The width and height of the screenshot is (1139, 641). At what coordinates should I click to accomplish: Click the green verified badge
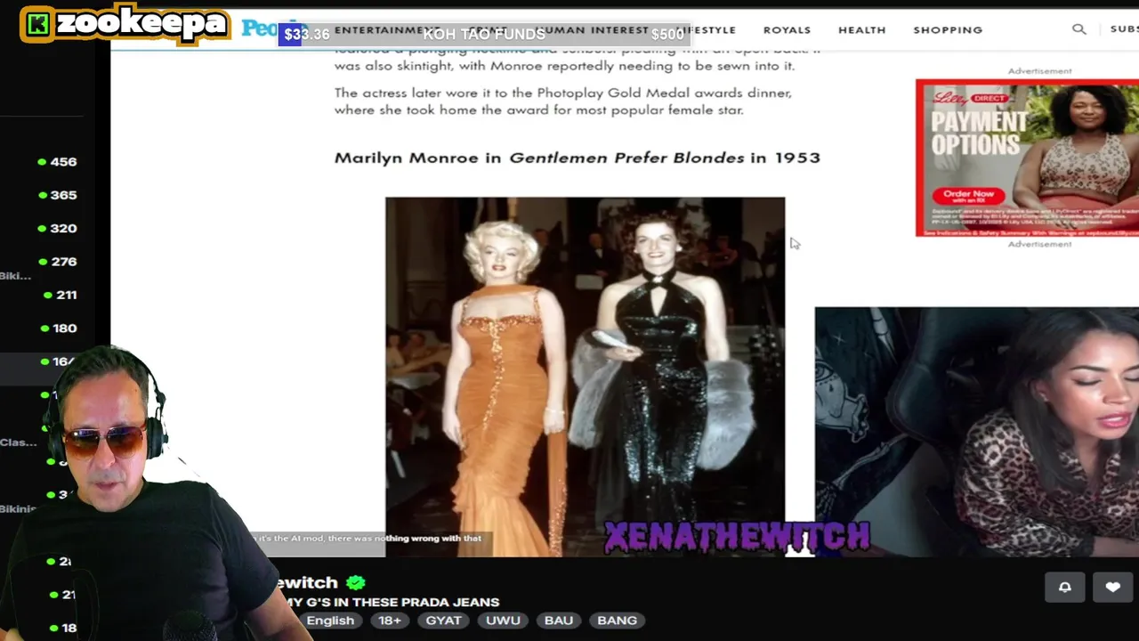coord(356,582)
